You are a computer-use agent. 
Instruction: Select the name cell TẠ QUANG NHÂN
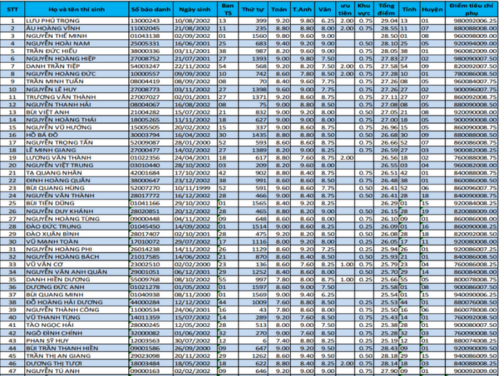pyautogui.click(x=77, y=173)
